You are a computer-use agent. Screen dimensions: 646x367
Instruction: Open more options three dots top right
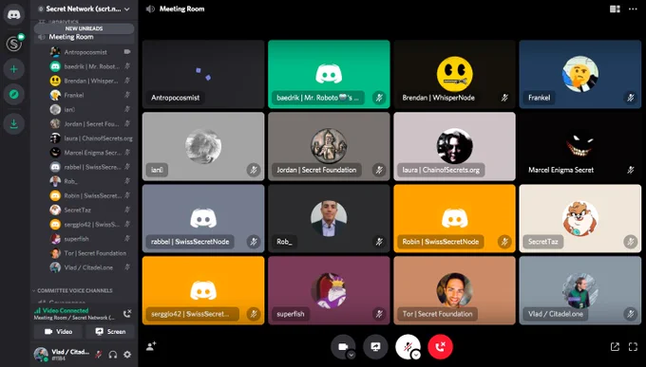click(x=633, y=9)
